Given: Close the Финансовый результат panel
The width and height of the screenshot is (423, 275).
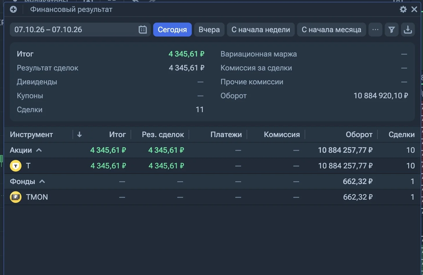Looking at the screenshot, I should coord(414,9).
